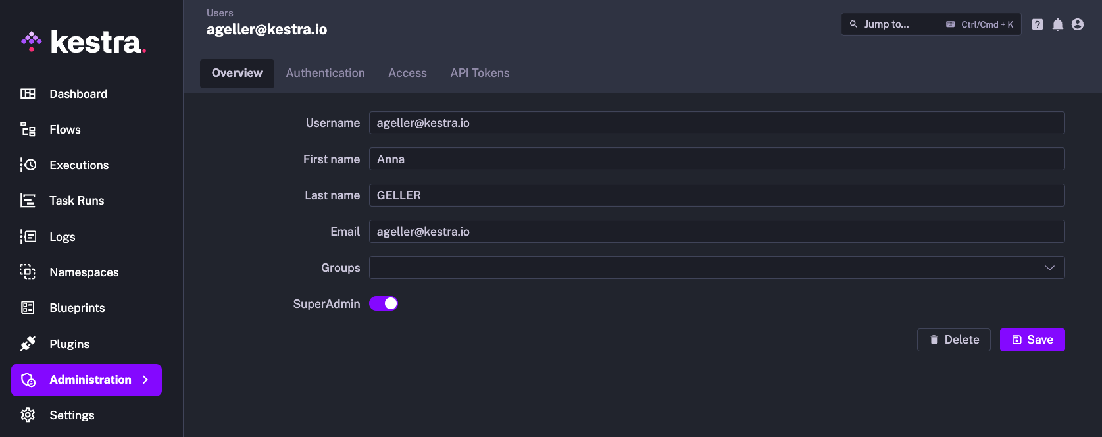Switch to the Authentication tab
The height and width of the screenshot is (437, 1102).
pyautogui.click(x=325, y=73)
